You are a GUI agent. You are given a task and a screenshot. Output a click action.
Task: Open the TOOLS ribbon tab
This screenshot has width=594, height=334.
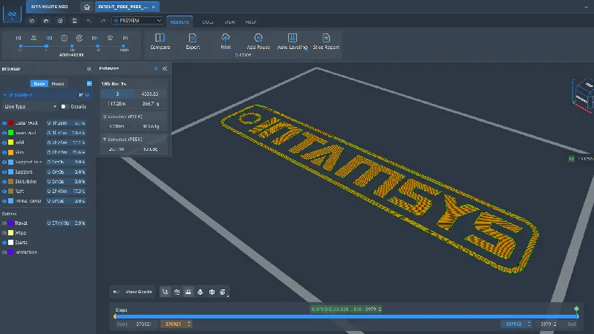point(208,22)
